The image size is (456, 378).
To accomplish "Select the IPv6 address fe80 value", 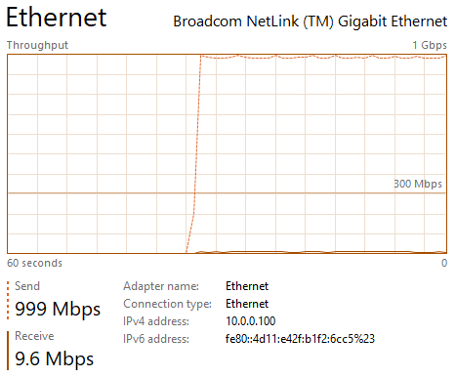I will point(300,339).
